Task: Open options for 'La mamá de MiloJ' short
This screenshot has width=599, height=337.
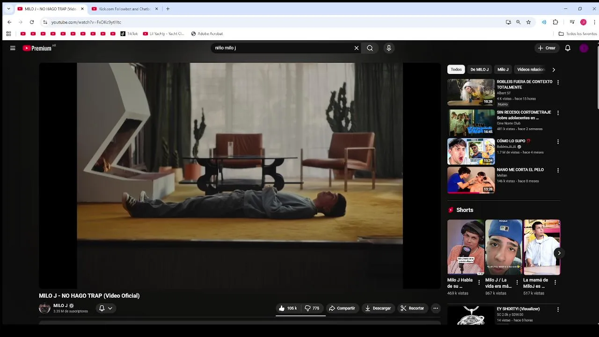Action: pos(555,282)
